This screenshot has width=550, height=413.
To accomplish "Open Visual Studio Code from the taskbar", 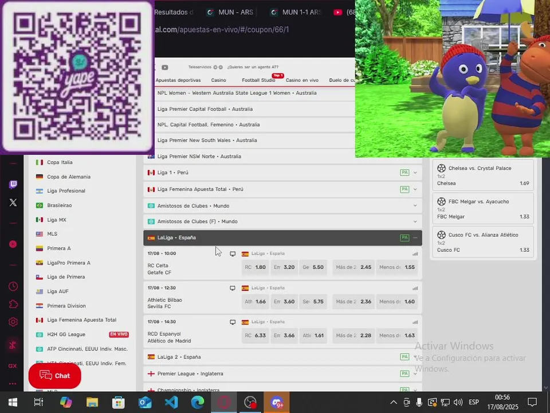I will coord(171,402).
